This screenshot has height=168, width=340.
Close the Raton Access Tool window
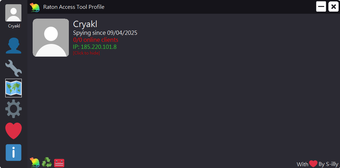[x=333, y=7]
